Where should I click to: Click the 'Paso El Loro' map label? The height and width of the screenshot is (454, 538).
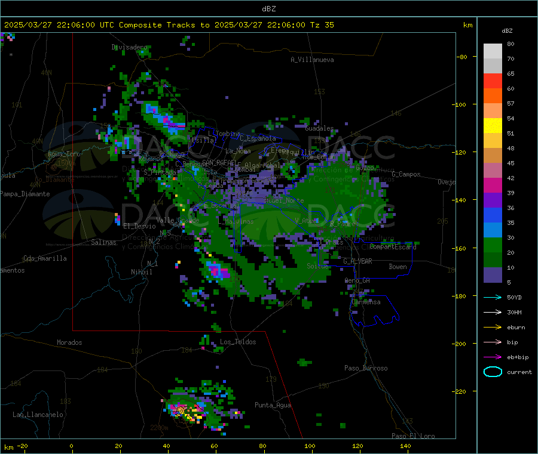tap(413, 436)
